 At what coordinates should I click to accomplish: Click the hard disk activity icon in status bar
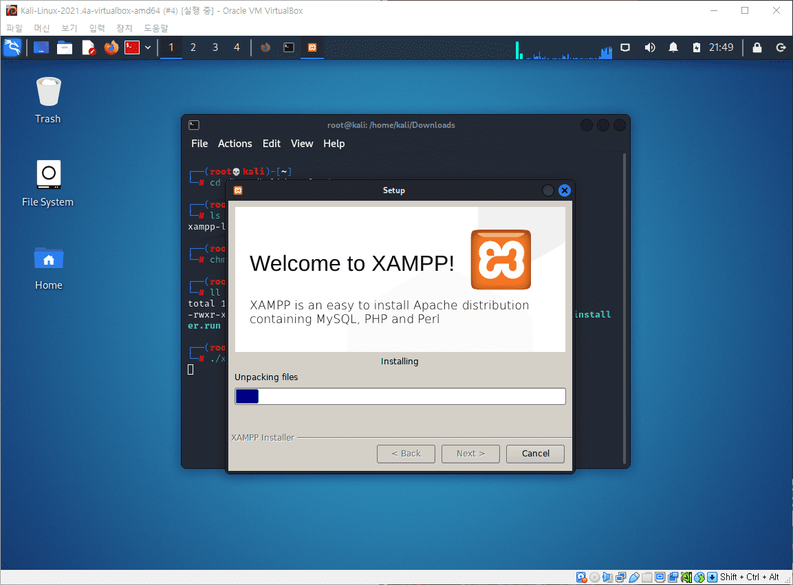(581, 577)
